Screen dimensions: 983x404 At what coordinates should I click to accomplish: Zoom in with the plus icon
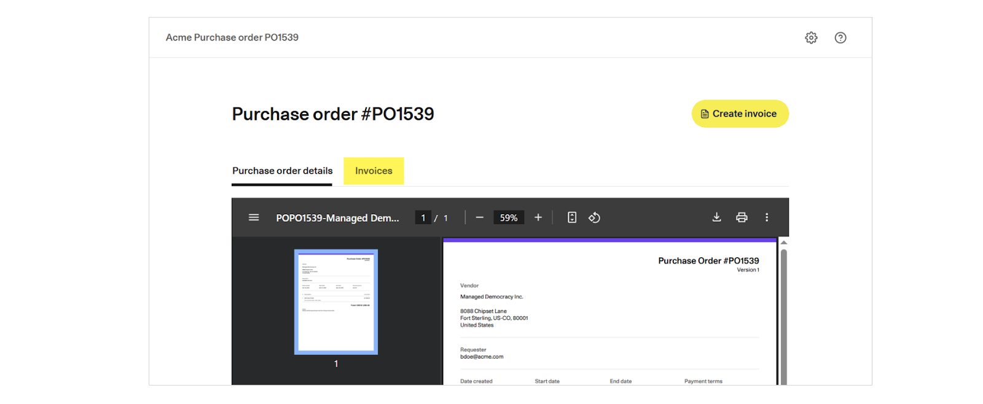click(x=538, y=217)
